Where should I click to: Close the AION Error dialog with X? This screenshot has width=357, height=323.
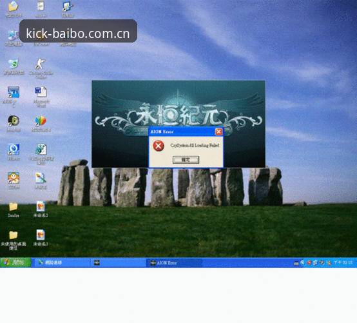click(x=218, y=132)
